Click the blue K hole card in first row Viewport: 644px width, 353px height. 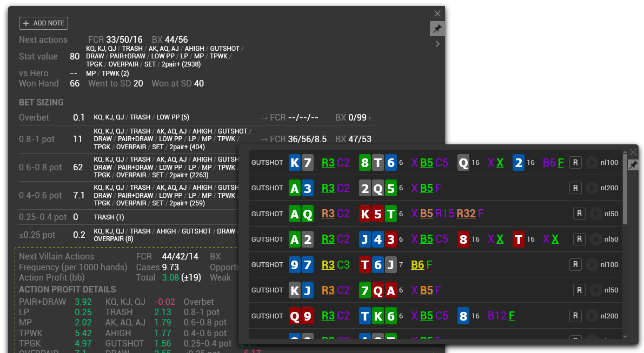[x=295, y=163]
